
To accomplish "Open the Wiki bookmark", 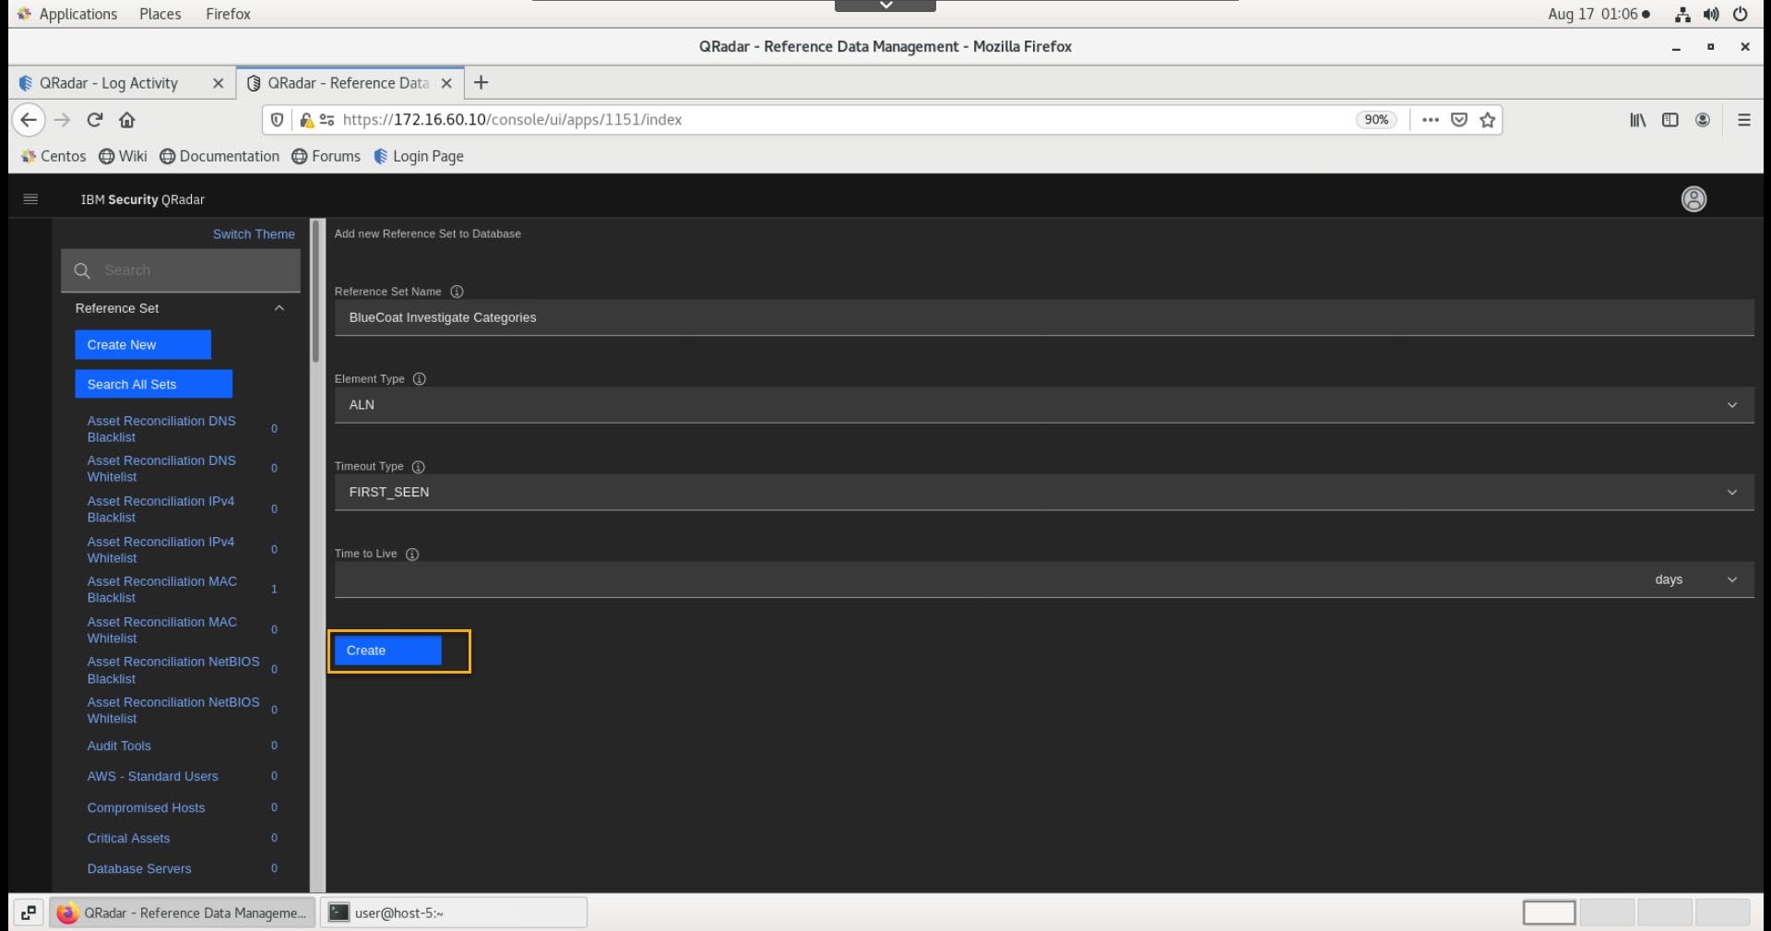I will point(123,157).
